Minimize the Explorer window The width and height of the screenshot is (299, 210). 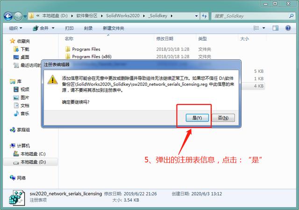coord(266,4)
